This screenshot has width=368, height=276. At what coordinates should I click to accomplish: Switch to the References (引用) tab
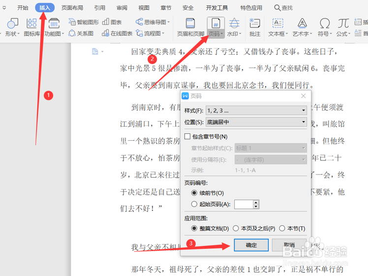coord(100,8)
